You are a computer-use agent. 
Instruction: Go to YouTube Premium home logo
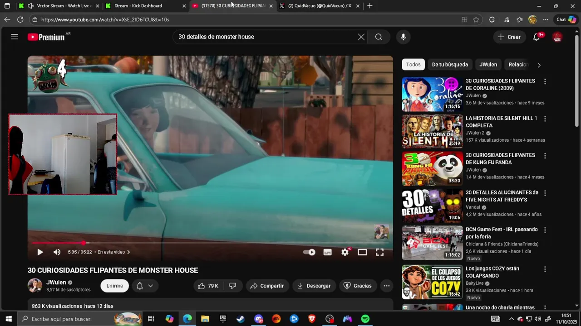click(x=46, y=37)
